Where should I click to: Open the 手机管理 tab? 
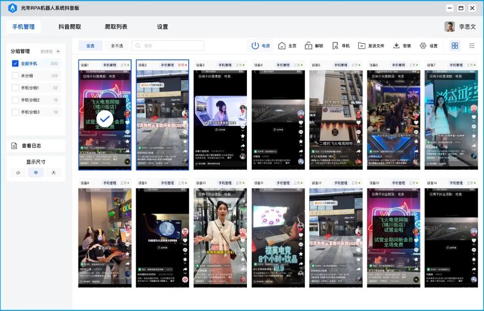tap(23, 26)
